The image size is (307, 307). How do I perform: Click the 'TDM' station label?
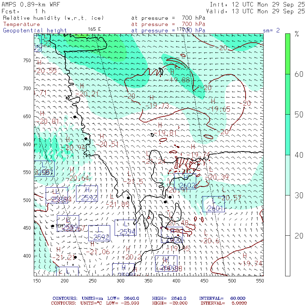[x=59, y=226]
